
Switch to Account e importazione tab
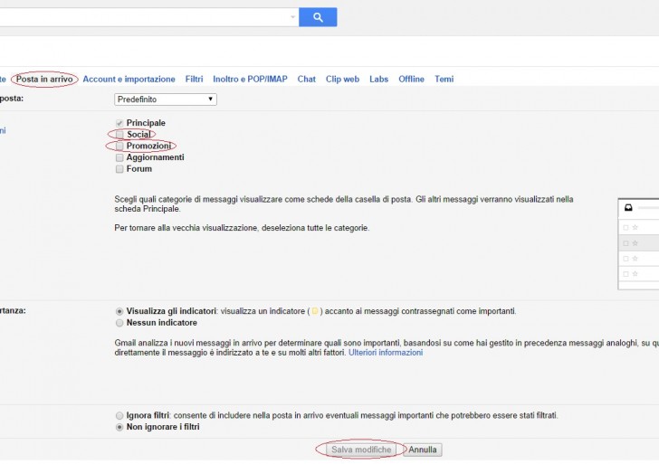tap(129, 79)
